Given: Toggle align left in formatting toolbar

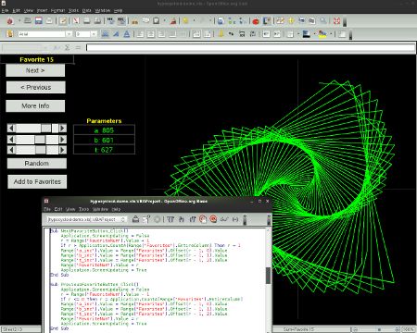Looking at the screenshot, I should coord(140,34).
